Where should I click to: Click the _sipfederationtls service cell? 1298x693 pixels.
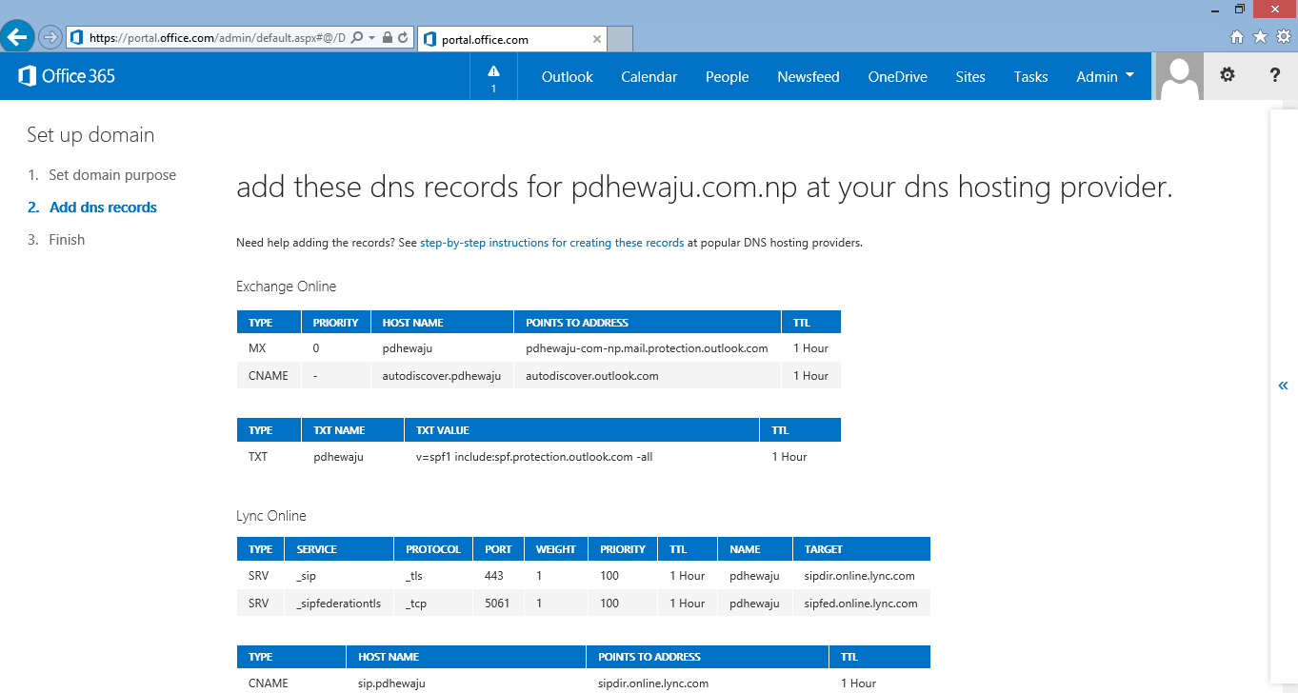coord(338,604)
